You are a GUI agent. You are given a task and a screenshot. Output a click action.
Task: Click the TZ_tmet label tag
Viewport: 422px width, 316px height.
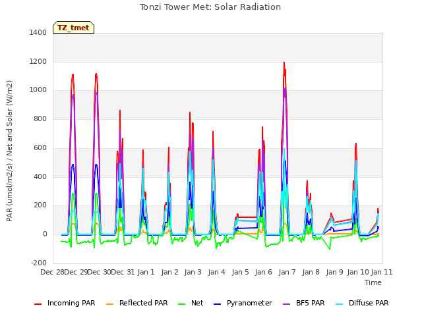[73, 28]
